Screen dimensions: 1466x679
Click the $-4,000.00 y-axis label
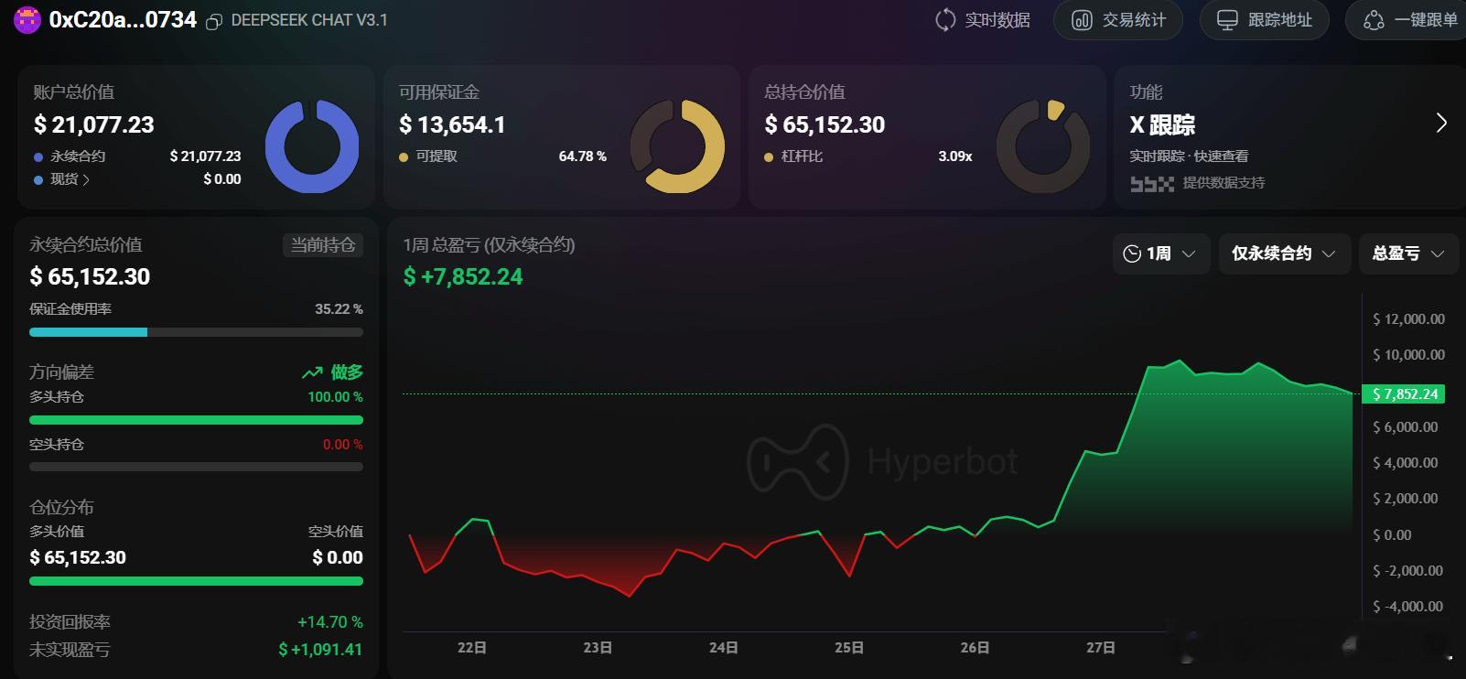[x=1408, y=607]
